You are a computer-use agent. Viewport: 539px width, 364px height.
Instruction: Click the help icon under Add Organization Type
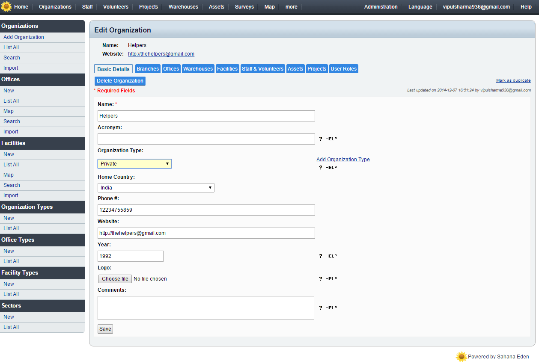(x=321, y=168)
